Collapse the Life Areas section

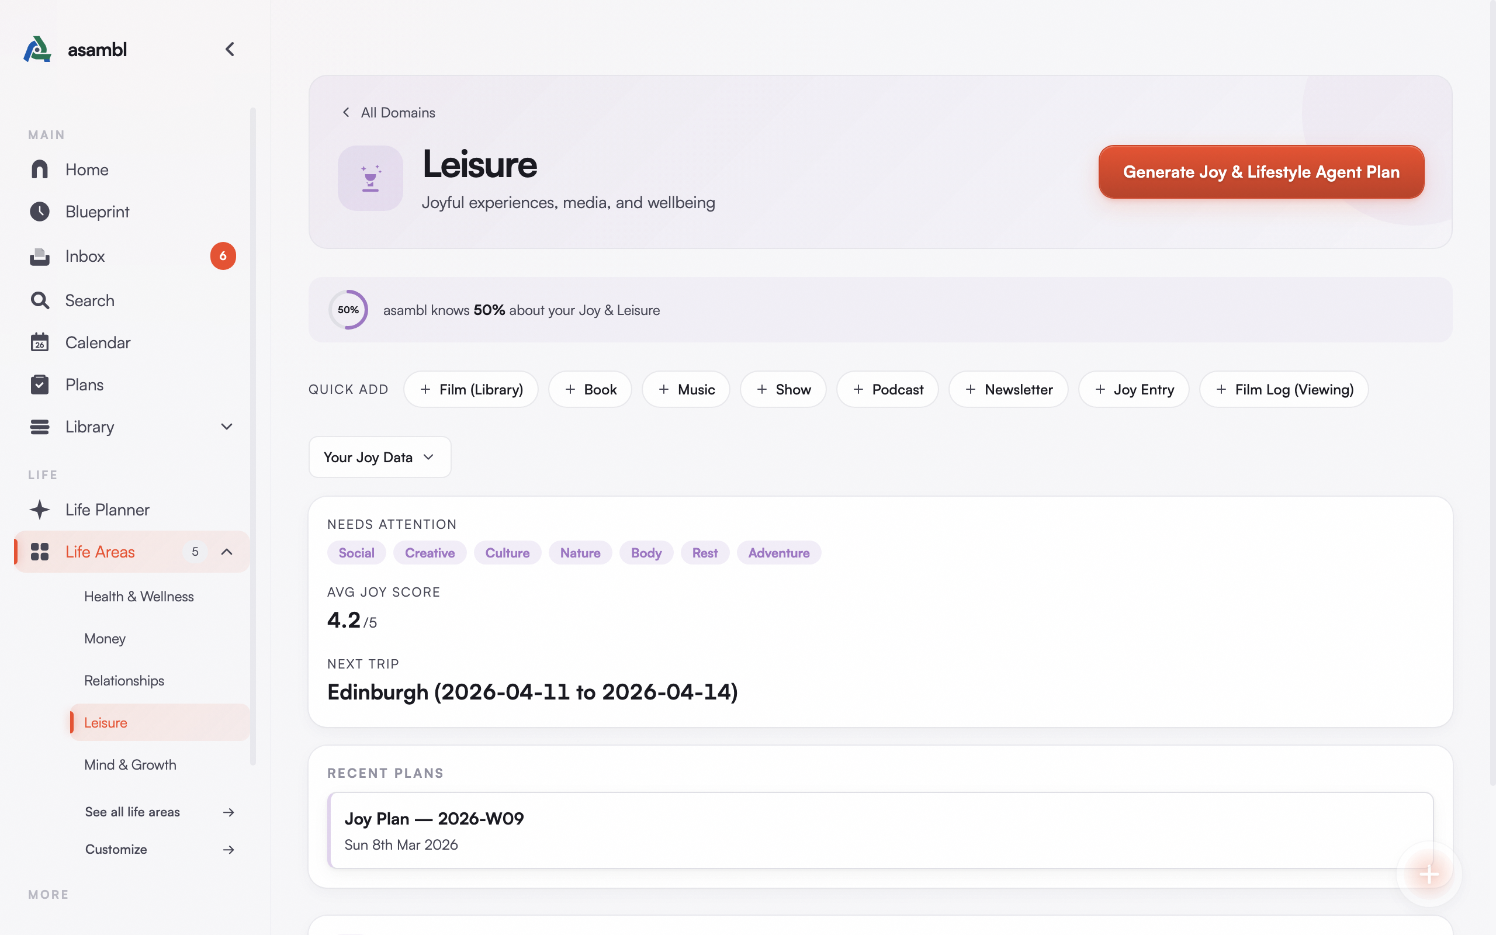(226, 551)
